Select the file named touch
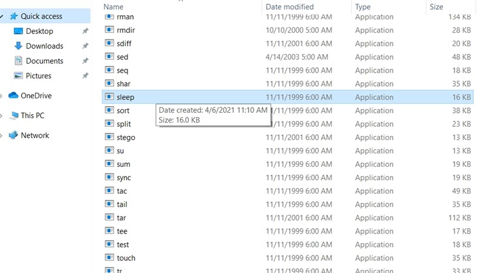 coord(126,258)
